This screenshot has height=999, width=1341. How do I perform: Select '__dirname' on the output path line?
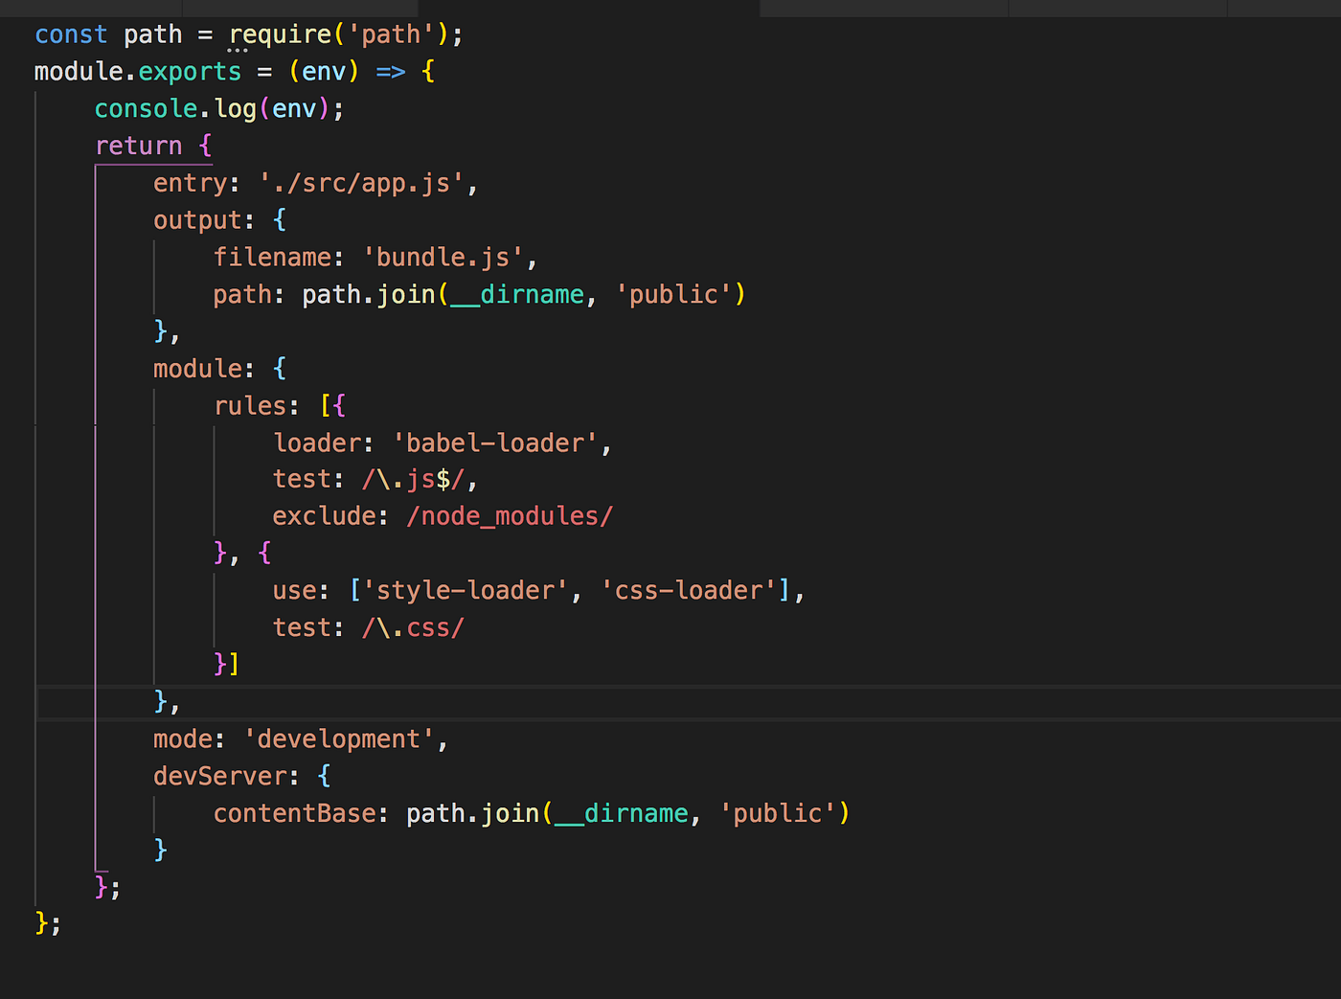point(517,294)
